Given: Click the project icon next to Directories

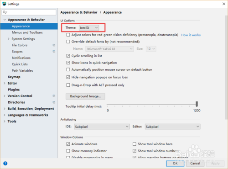Looking at the screenshot, I should pos(54,102).
